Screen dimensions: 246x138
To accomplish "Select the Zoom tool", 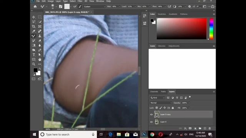I will (33, 64).
